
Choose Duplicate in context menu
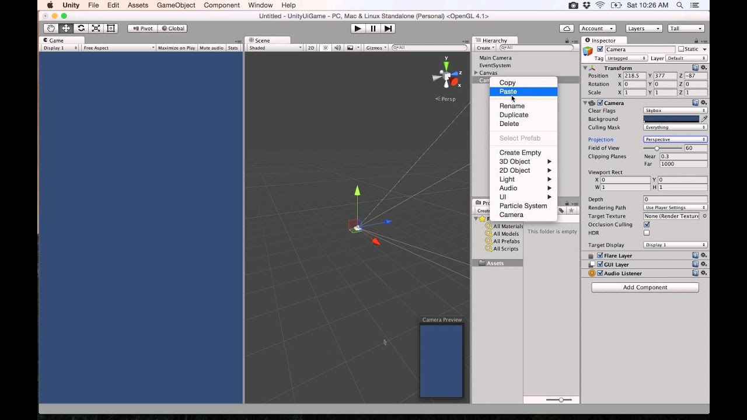pos(523,115)
